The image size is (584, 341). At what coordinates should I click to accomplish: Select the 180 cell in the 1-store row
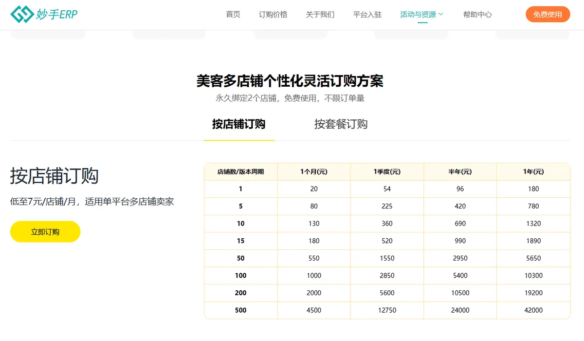(x=533, y=189)
